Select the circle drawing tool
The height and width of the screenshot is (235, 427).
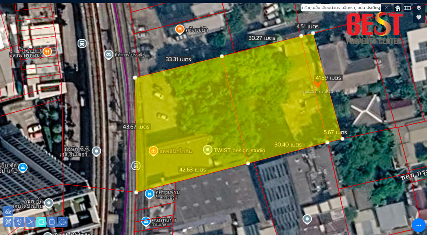tap(63, 222)
